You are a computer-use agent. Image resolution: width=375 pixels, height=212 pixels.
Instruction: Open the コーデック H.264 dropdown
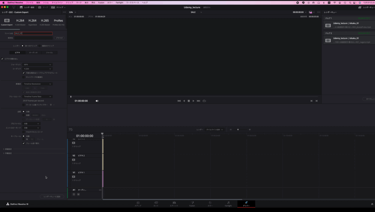click(38, 69)
